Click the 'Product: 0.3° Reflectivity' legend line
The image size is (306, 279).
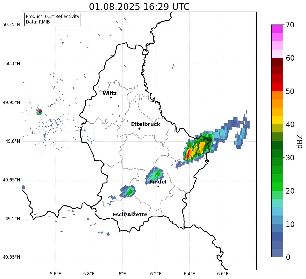click(52, 17)
